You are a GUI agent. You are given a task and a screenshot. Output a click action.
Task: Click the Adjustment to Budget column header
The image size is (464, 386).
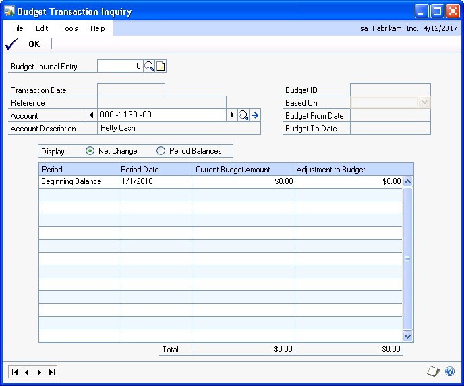(x=354, y=169)
